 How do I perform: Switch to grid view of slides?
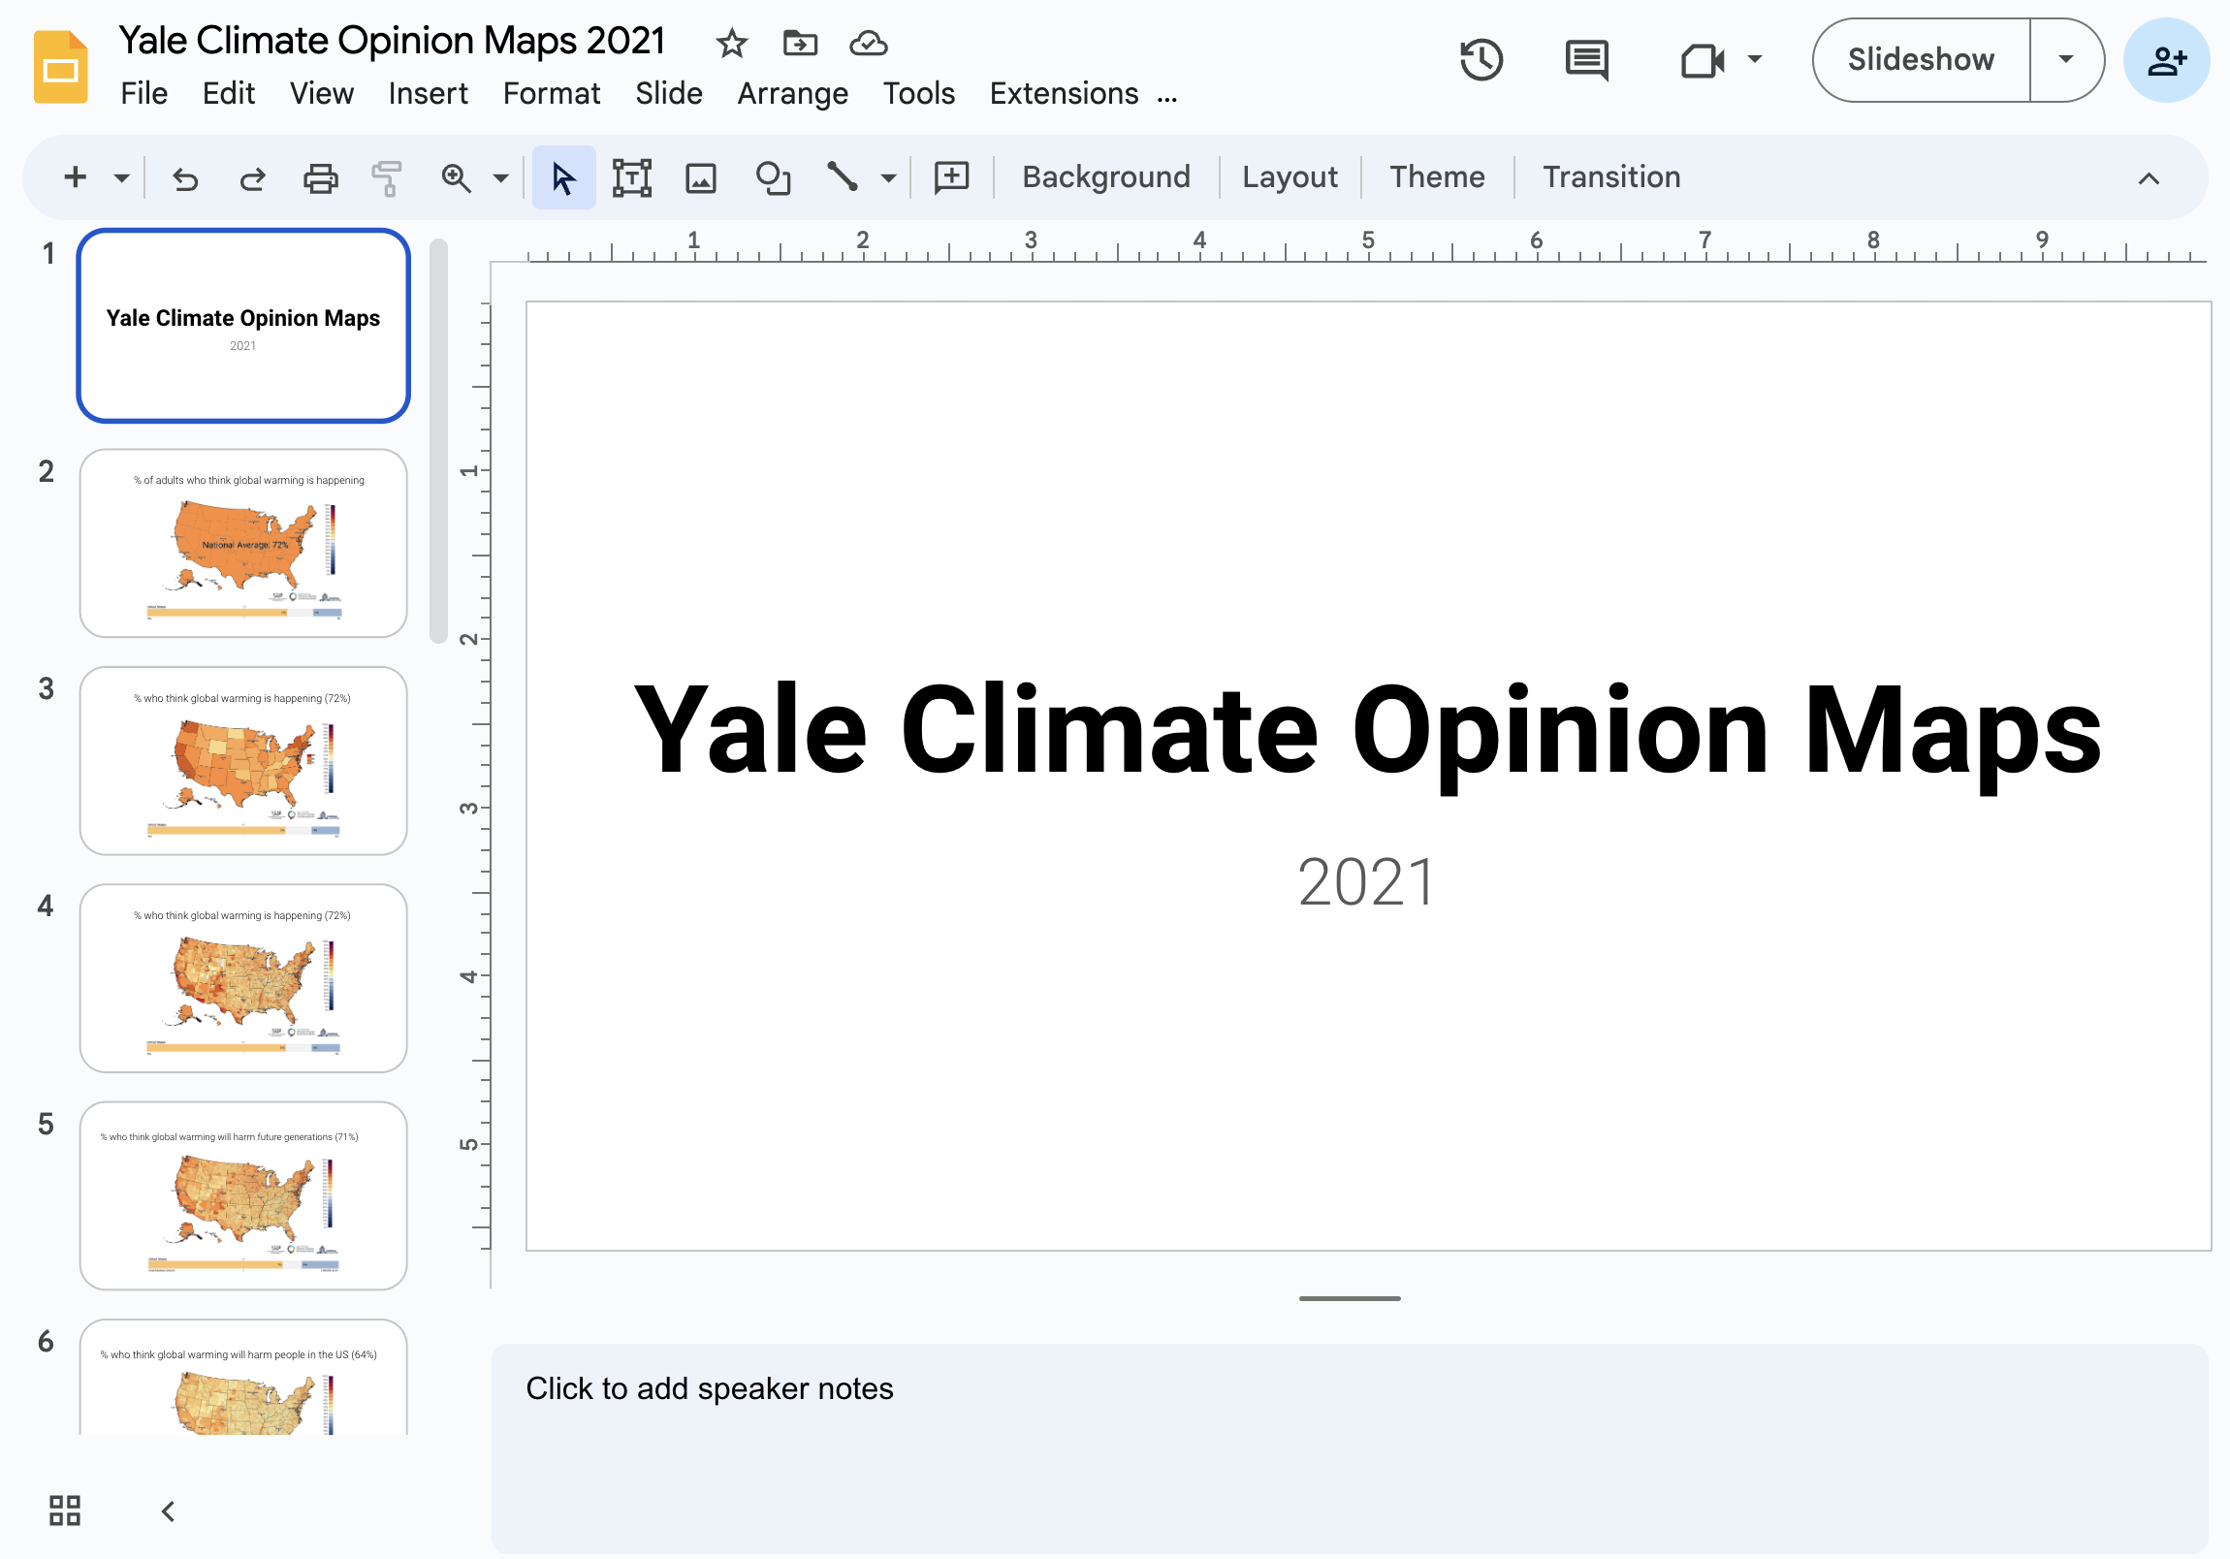[65, 1511]
